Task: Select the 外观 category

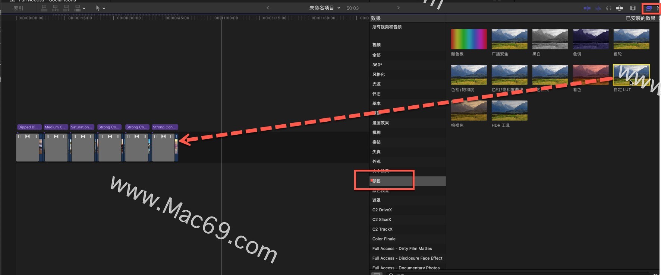Action: (x=407, y=162)
